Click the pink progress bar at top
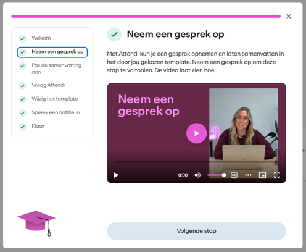The image size is (306, 252). click(146, 17)
